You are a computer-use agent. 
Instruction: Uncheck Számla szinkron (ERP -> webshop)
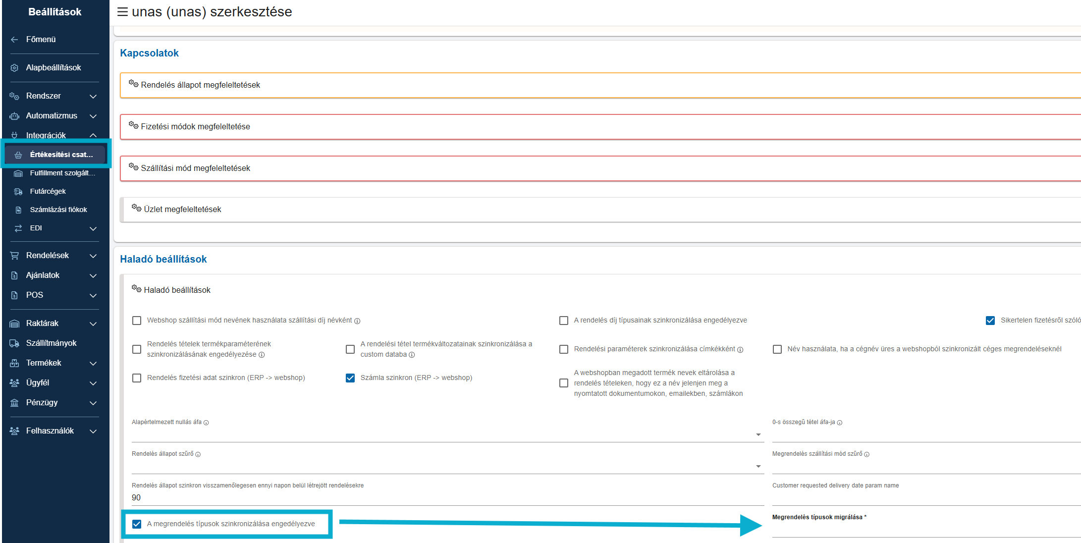click(x=350, y=378)
